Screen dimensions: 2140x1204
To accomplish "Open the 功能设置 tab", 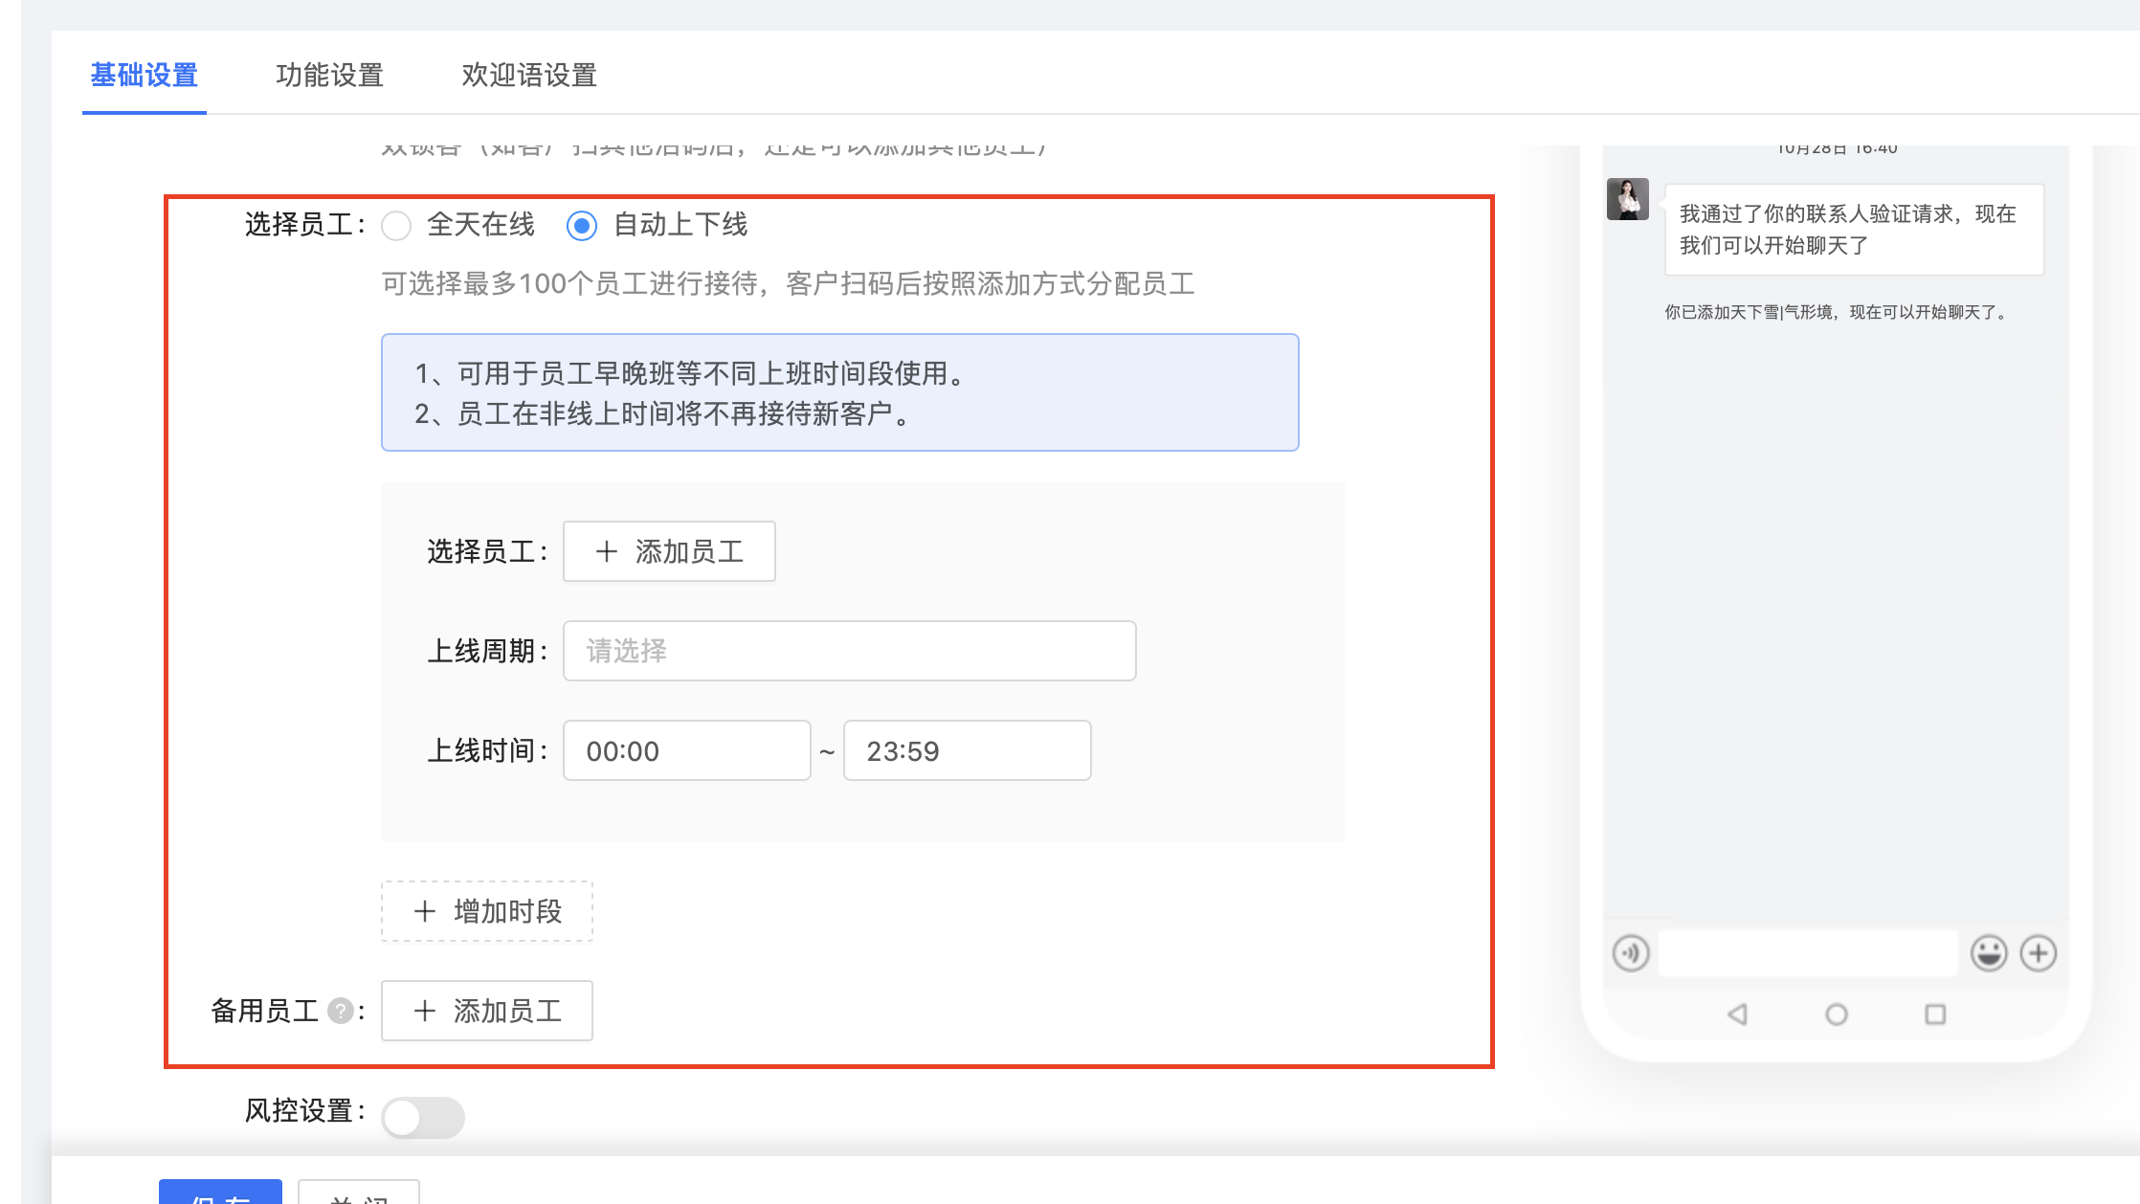I will click(329, 75).
